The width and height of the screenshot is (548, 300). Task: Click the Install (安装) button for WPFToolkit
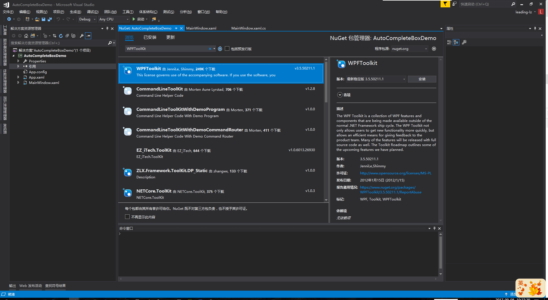pos(422,79)
